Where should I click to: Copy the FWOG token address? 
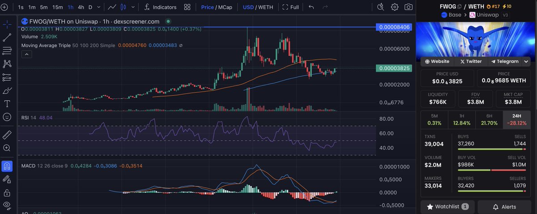[460, 6]
